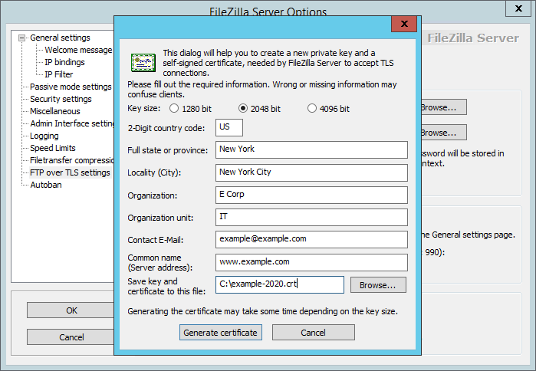Open IP bindings settings page
The height and width of the screenshot is (371, 536).
pos(64,62)
